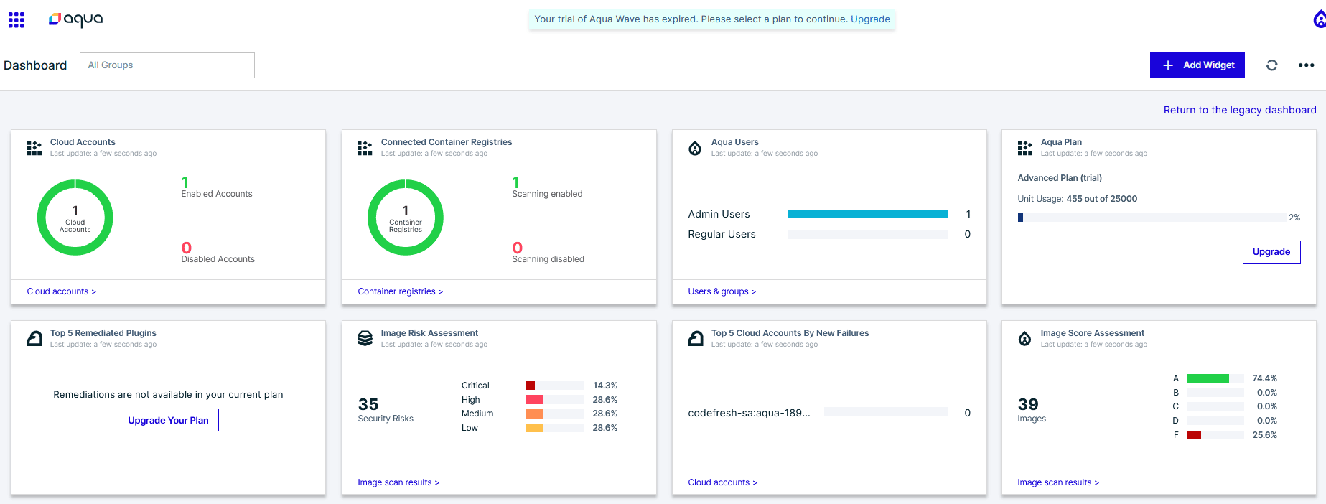Click the Unit Usage progress bar
The height and width of the screenshot is (504, 1326).
pos(1152,218)
